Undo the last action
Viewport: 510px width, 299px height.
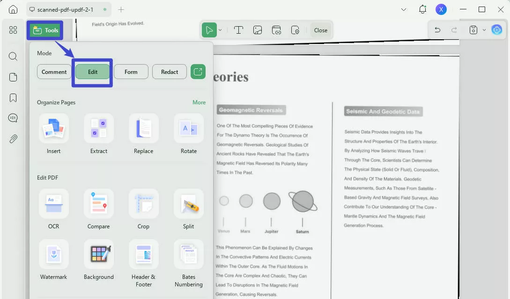[x=437, y=29]
